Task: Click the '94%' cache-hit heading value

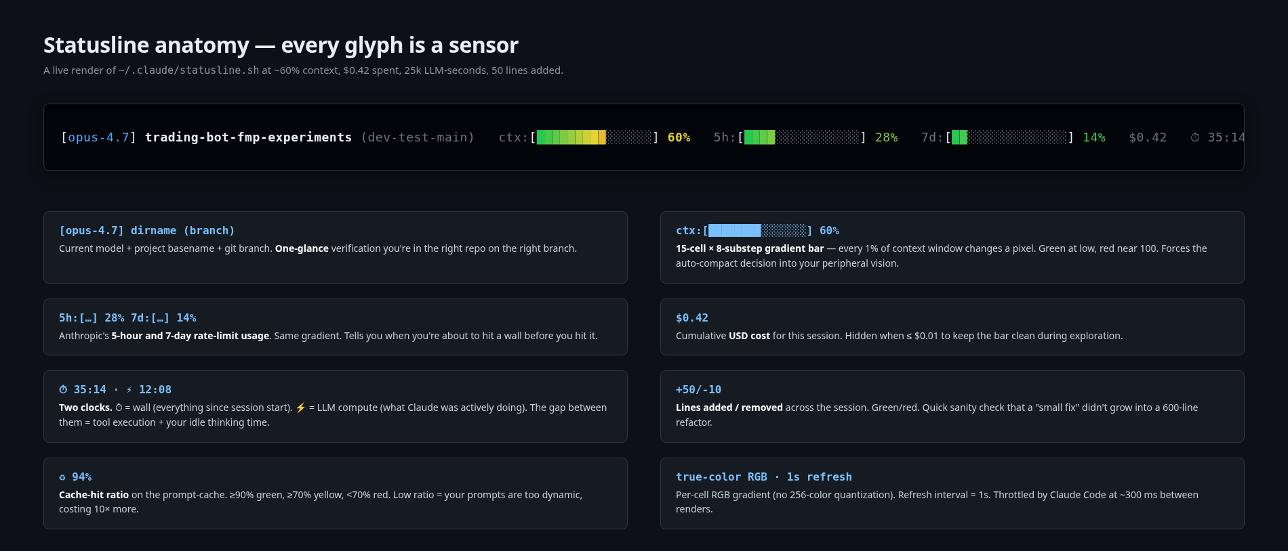Action: pyautogui.click(x=82, y=477)
